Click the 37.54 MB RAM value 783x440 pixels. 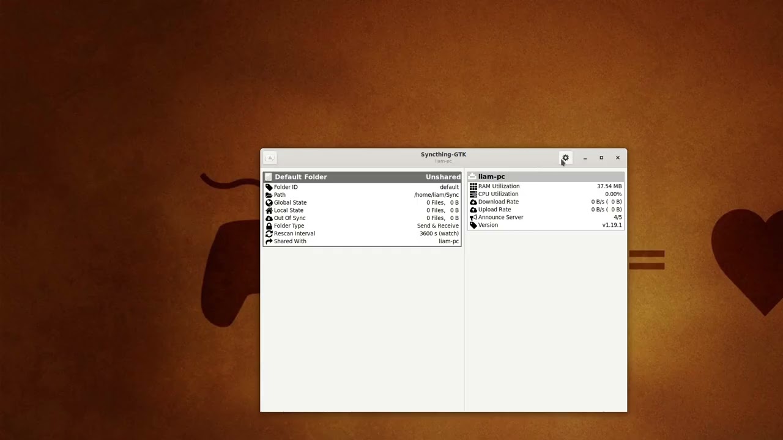point(609,186)
